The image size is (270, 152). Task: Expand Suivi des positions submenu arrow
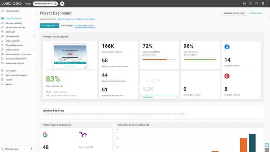pos(33,23)
